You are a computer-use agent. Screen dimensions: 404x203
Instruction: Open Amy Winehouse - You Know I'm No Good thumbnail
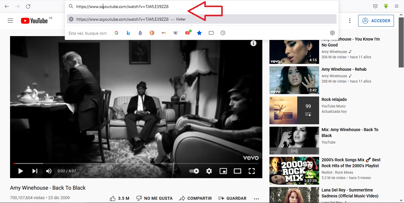point(294,52)
